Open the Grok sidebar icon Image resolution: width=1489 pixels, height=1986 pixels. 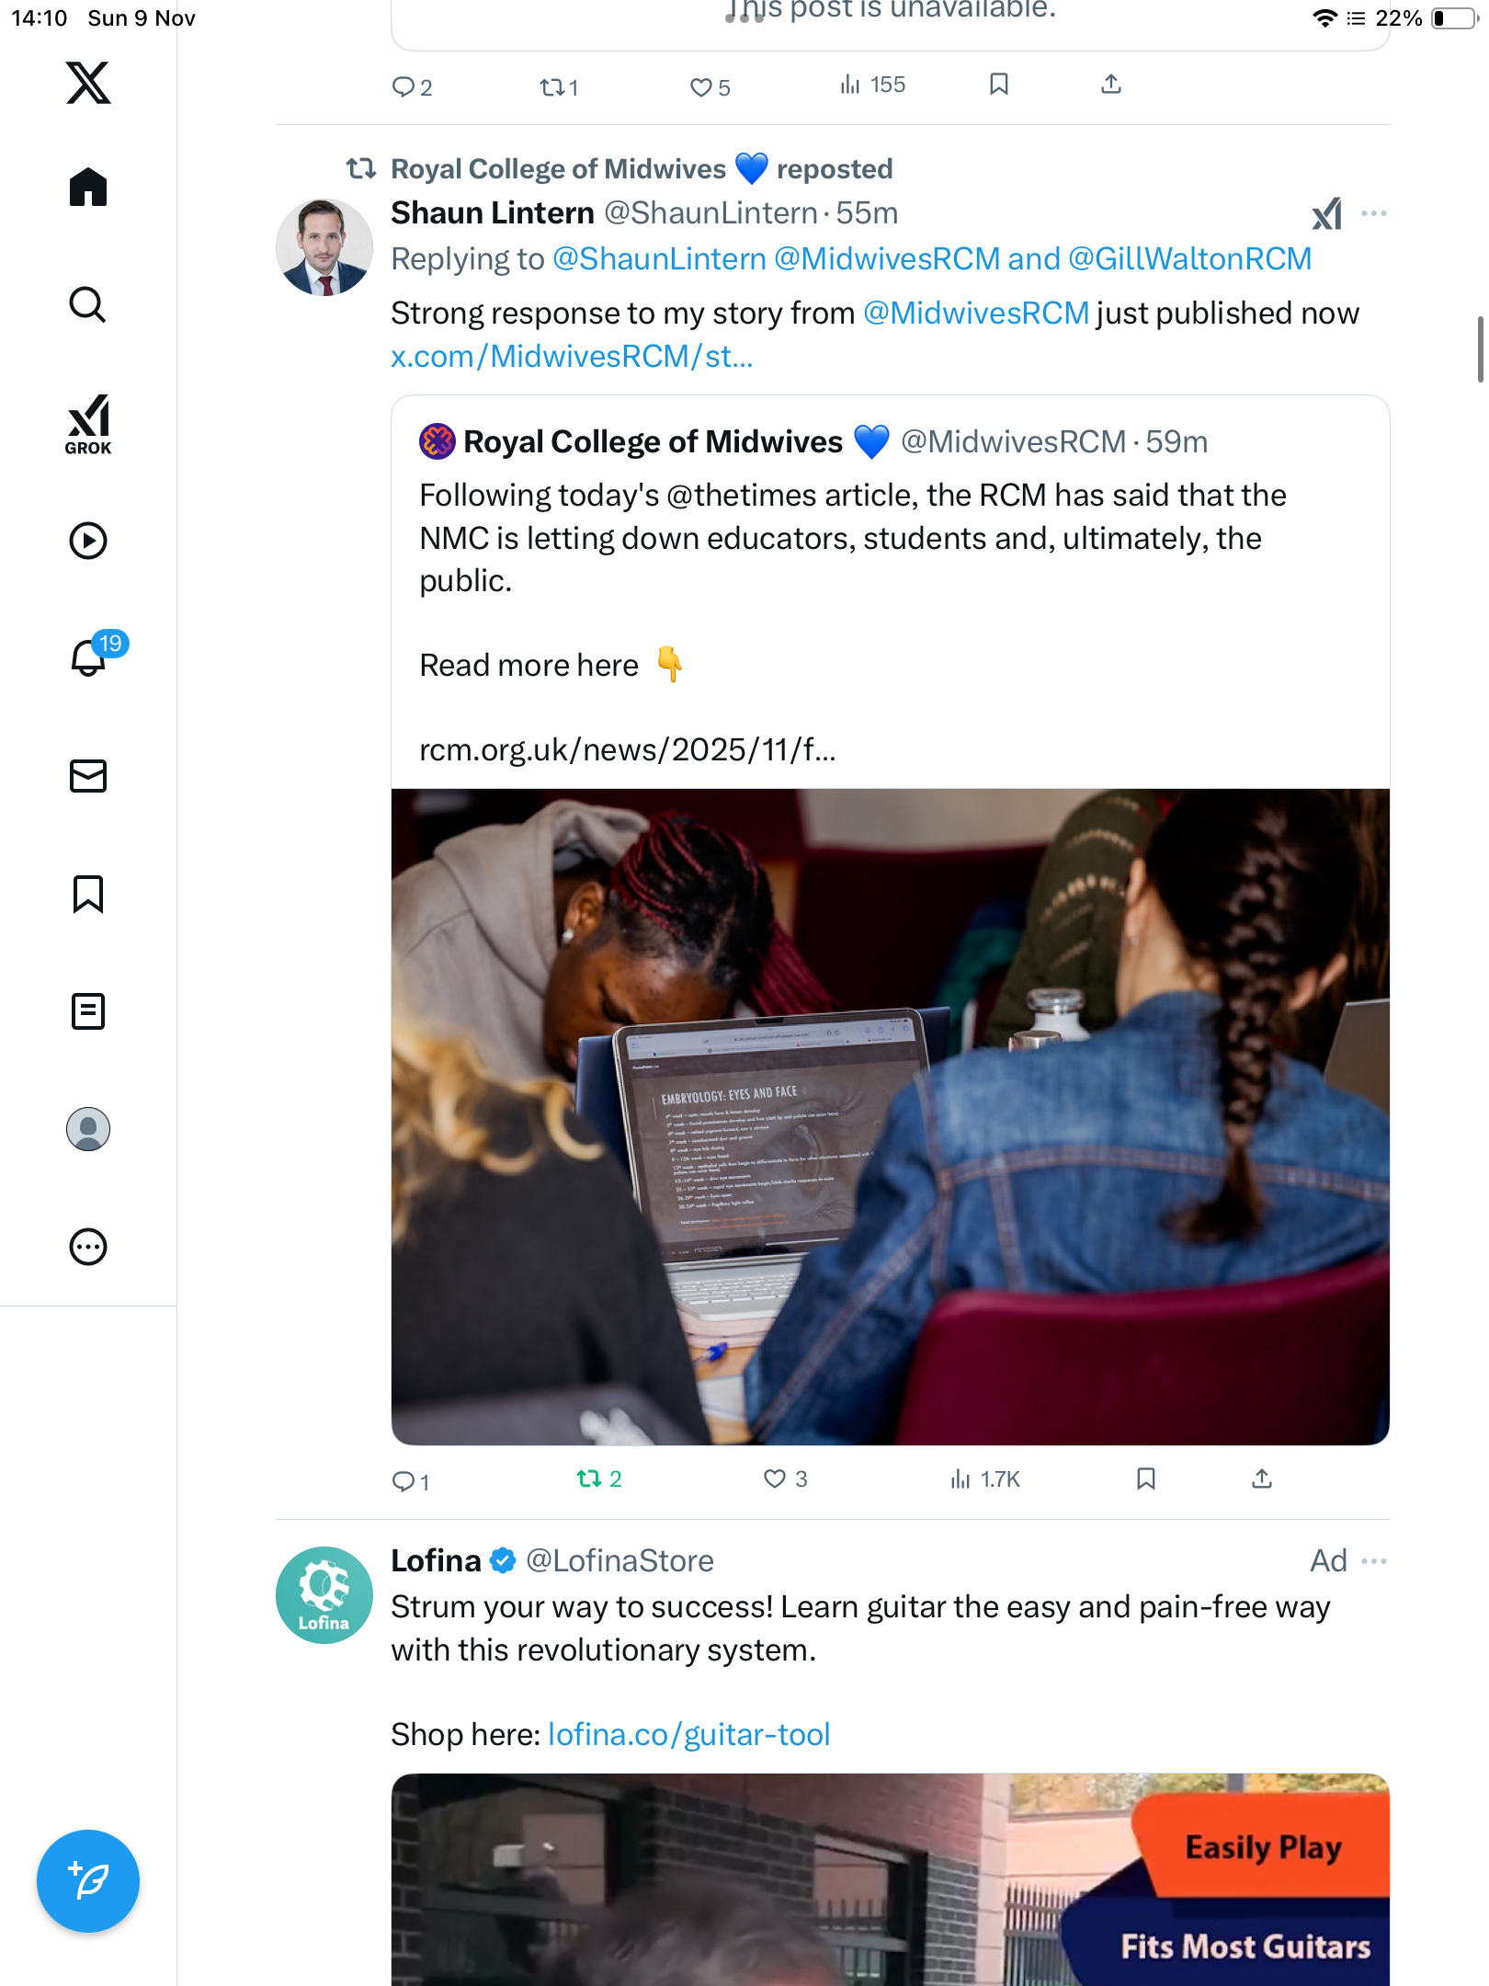88,425
